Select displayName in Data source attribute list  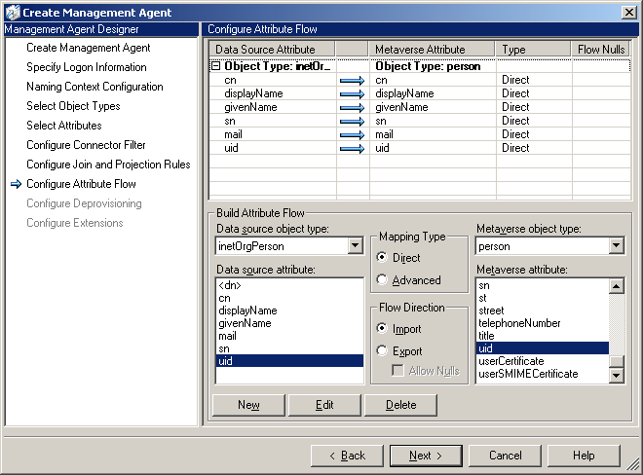289,311
